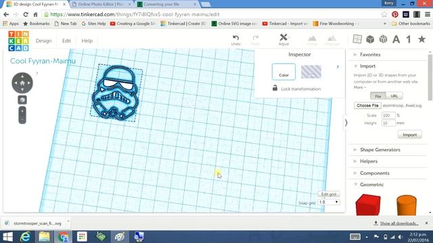Click the Chrome taskbar icon

click(63, 237)
